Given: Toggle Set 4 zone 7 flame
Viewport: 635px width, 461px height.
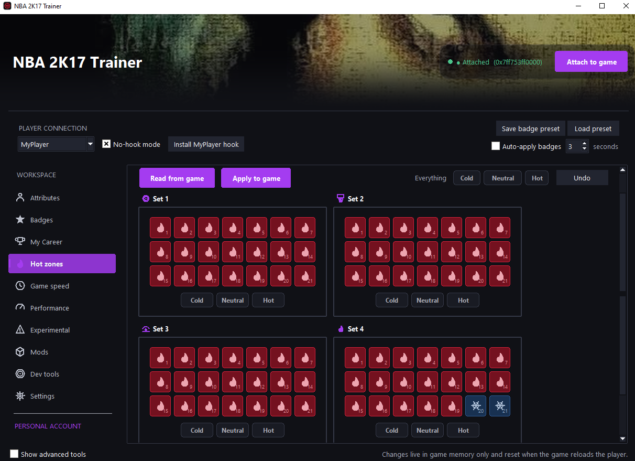Looking at the screenshot, I should [x=500, y=358].
